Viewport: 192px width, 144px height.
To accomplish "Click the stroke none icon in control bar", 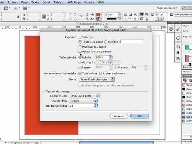I will (98, 19).
